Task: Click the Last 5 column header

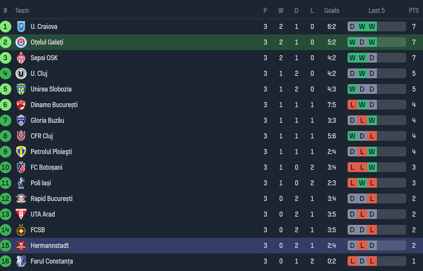Action: coord(376,10)
